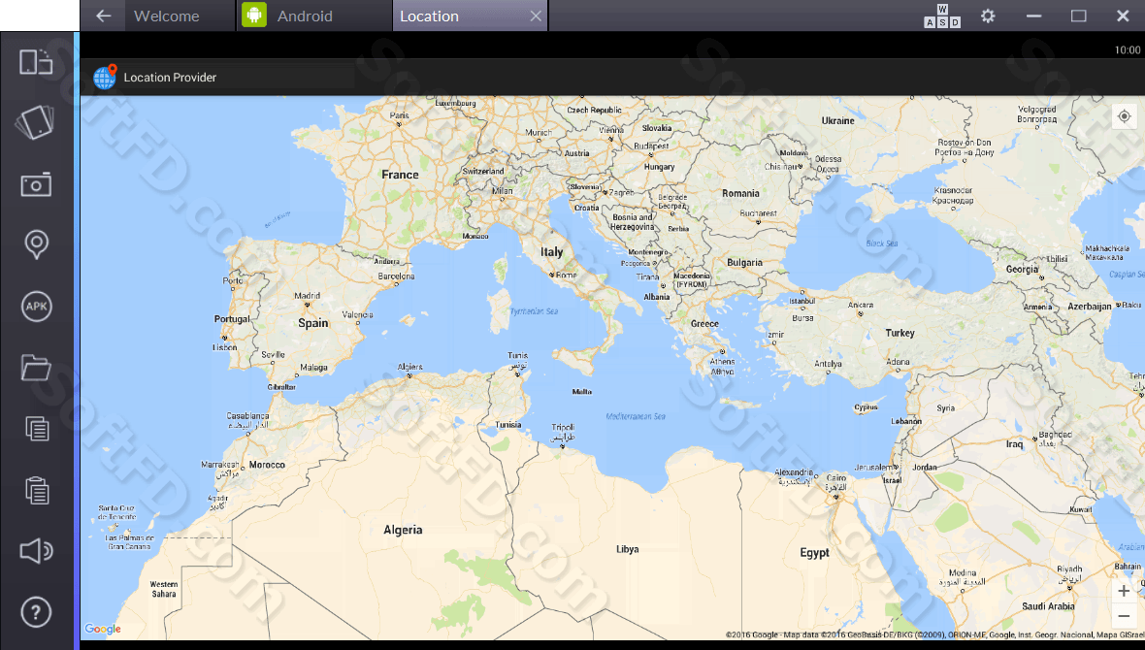Click the Madrid city label
1145x650 pixels.
(308, 296)
